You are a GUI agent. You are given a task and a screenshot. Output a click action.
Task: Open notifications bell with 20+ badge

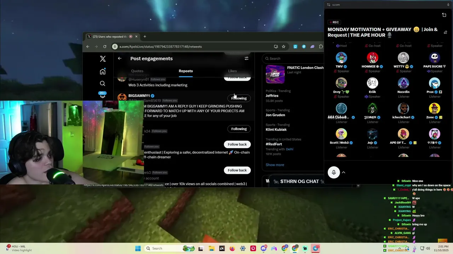[102, 95]
